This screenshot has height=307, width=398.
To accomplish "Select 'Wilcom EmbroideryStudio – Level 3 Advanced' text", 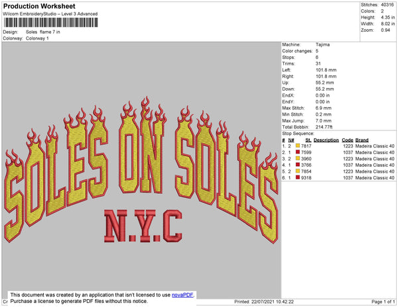I will [50, 14].
